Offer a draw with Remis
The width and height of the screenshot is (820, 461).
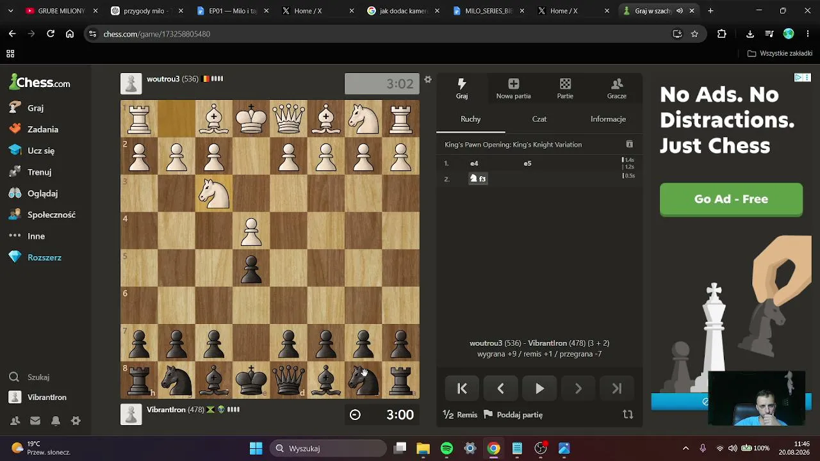460,415
